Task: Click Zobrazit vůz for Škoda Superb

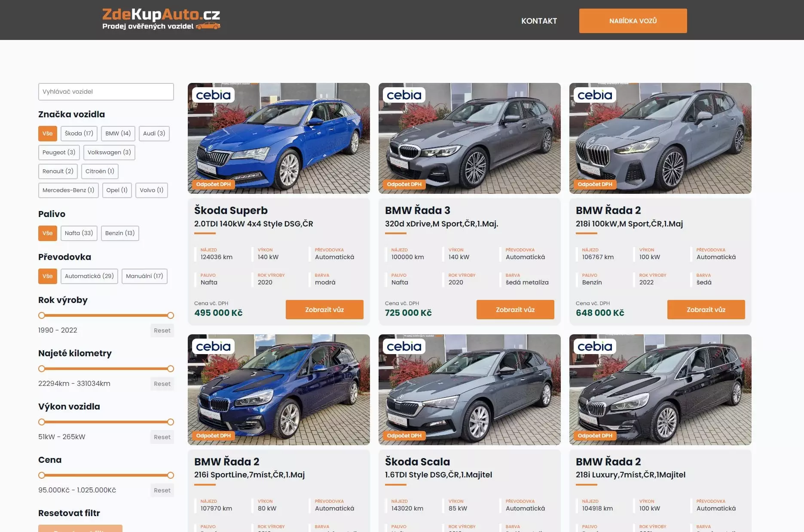Action: click(324, 309)
